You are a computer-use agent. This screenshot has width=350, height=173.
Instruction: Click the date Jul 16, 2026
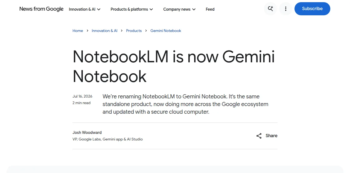click(x=82, y=96)
